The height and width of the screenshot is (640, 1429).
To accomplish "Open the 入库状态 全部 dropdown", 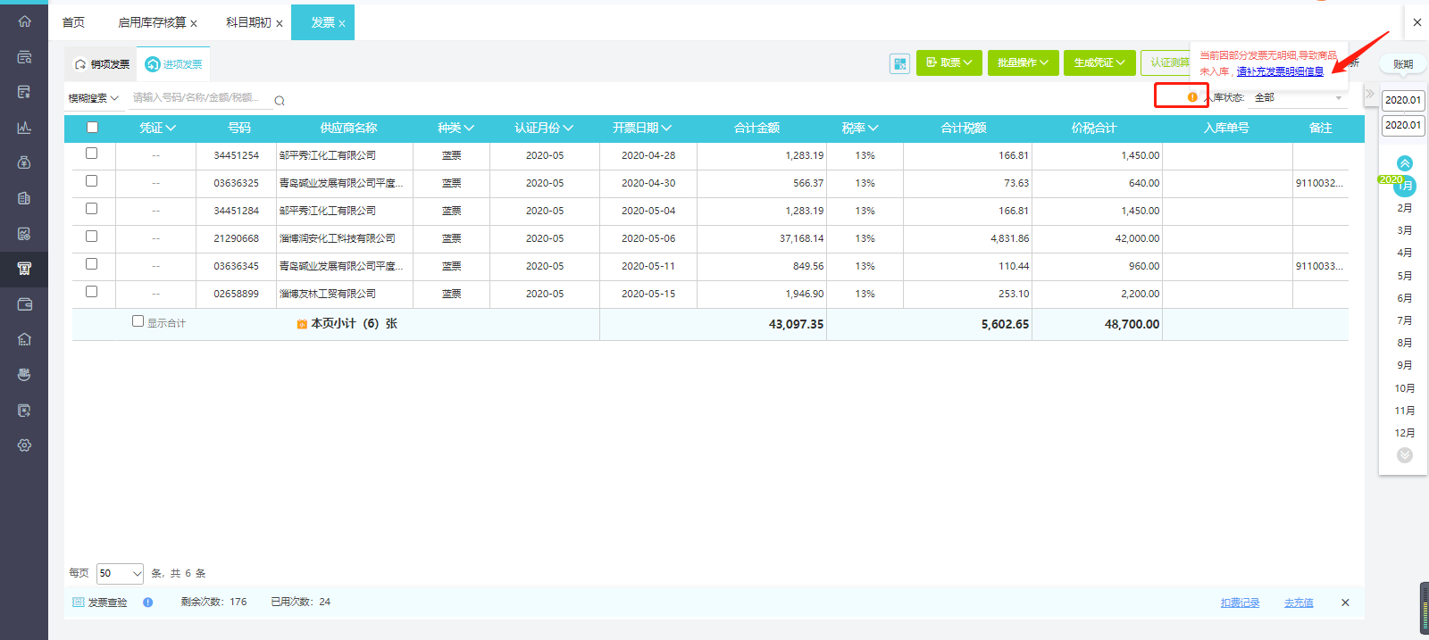I will pos(1298,97).
